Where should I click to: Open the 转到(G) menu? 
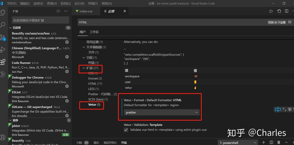coord(66,3)
